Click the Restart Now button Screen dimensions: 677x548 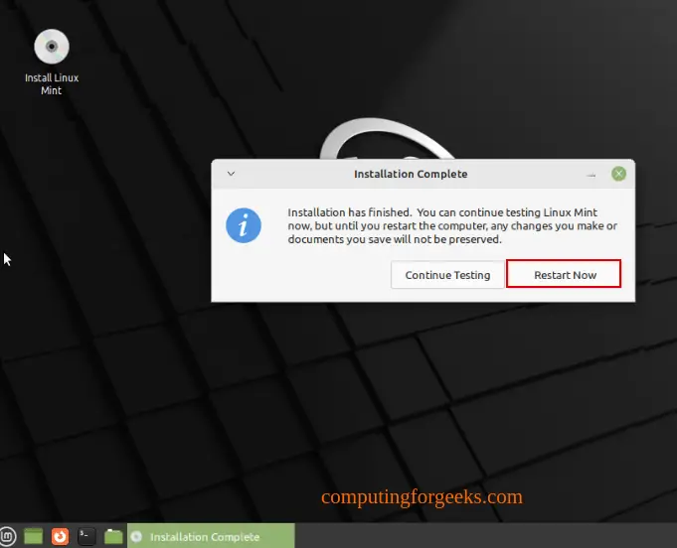click(x=564, y=274)
